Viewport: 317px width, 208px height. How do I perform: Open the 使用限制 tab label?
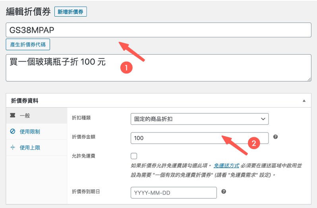click(30, 131)
